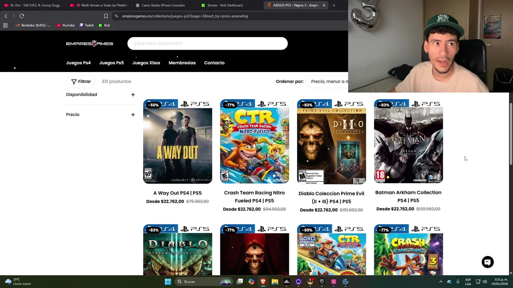Open the chat widget bubble

[488, 262]
